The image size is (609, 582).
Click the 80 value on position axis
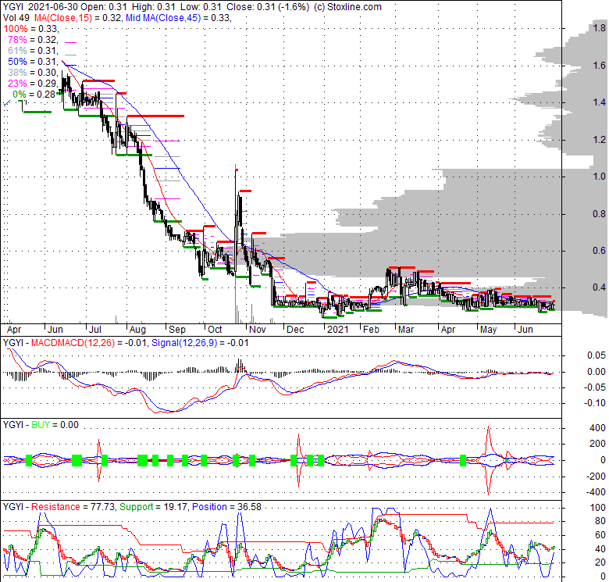click(600, 521)
